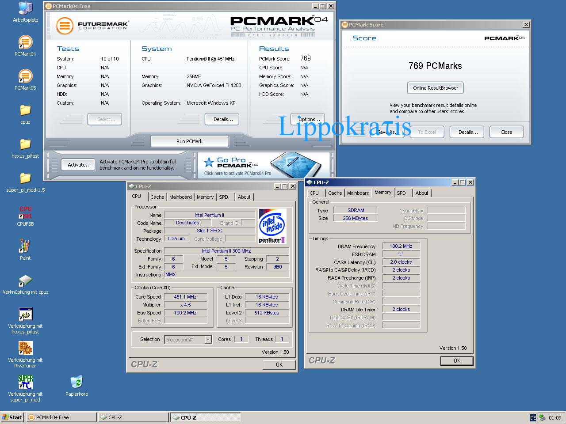Viewport: 566px width, 424px height.
Task: Open the Windows Start menu
Action: [12, 417]
